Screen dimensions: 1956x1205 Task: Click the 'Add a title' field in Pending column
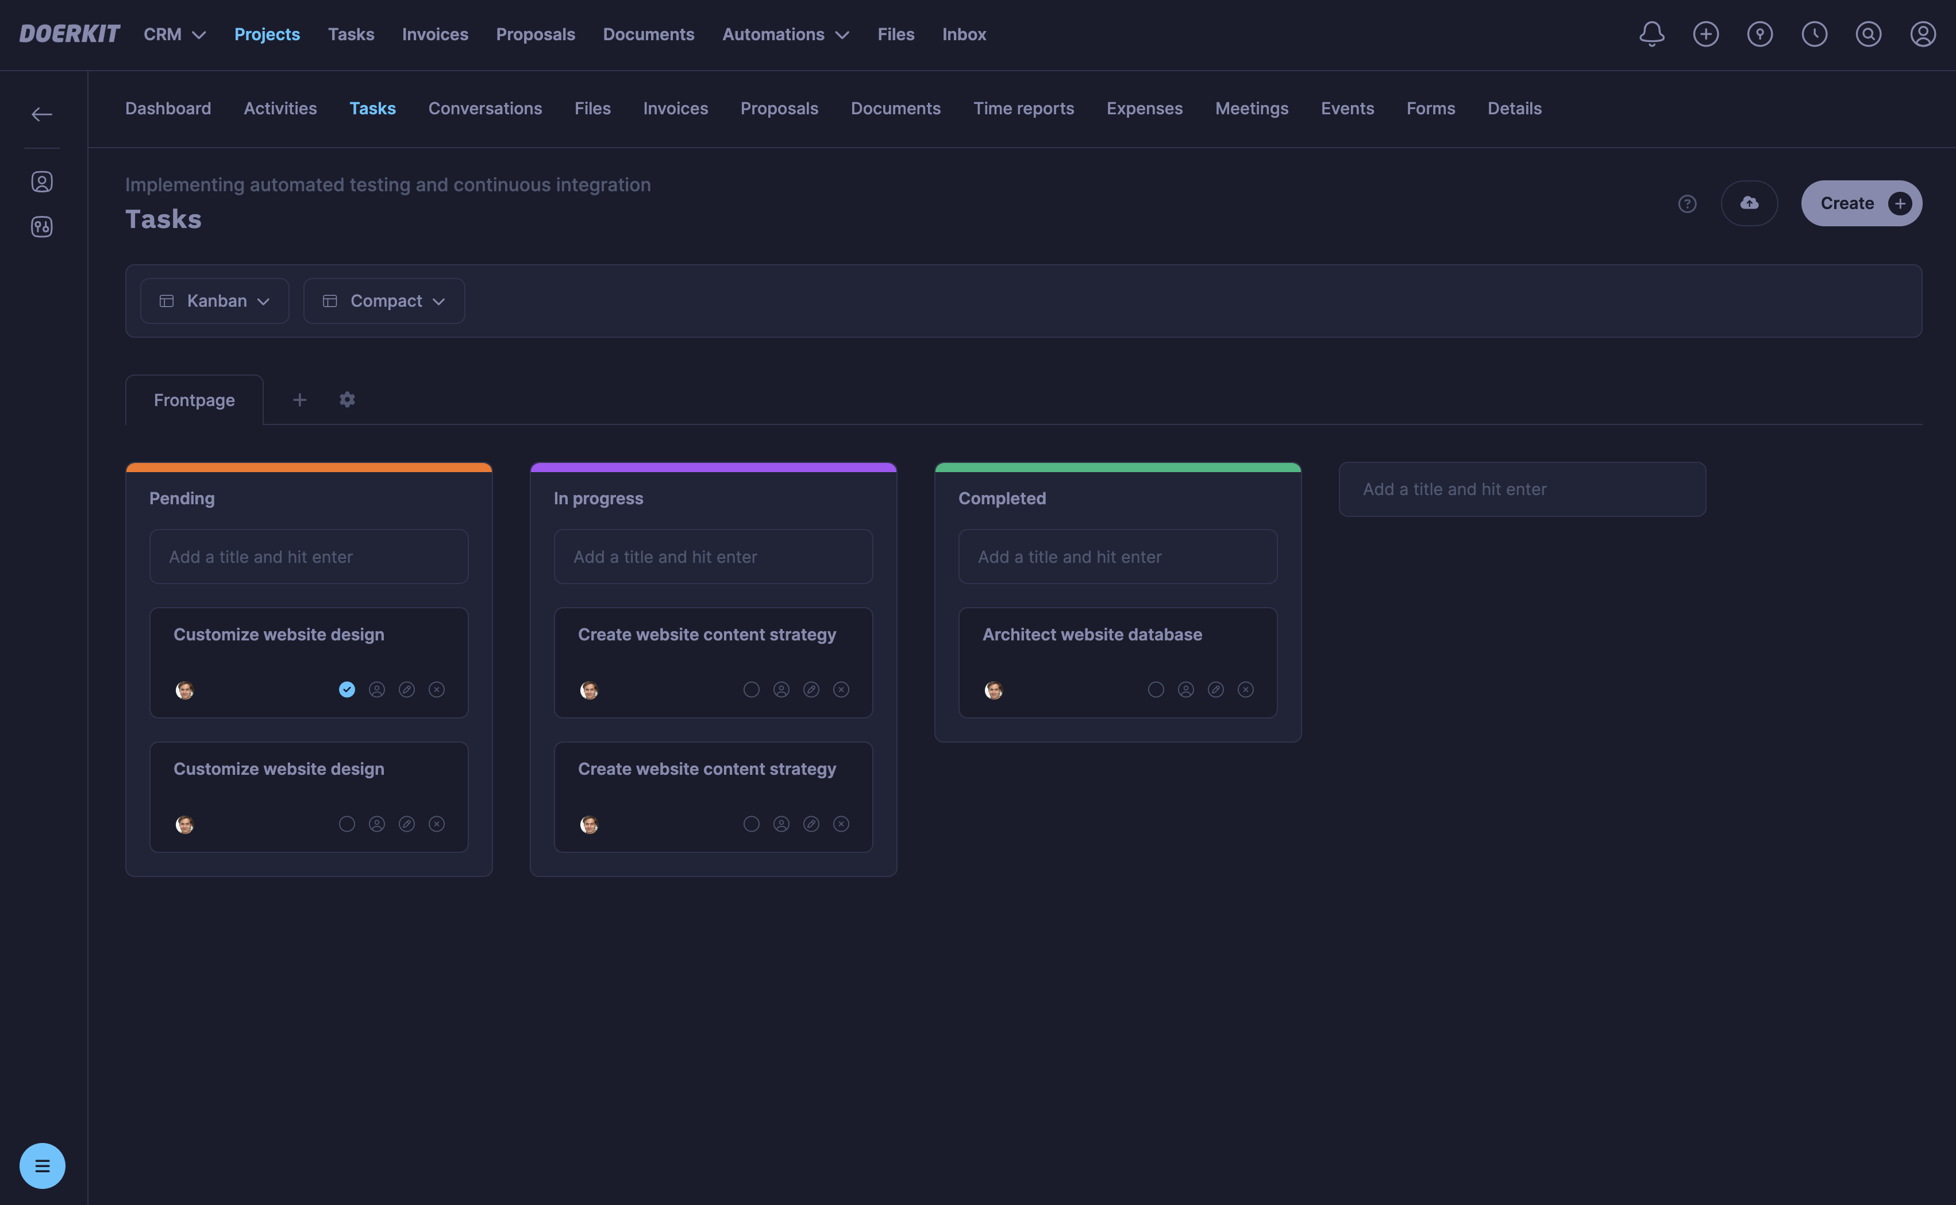tap(309, 557)
